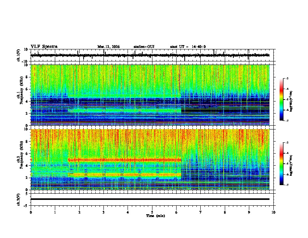Image resolution: width=308 pixels, height=238 pixels.
Task: Click time axis tick label "1"
Action: tap(55, 212)
